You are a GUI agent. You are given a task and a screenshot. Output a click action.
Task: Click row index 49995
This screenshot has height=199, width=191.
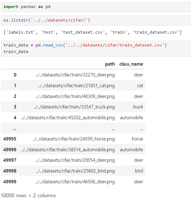coord(10,139)
